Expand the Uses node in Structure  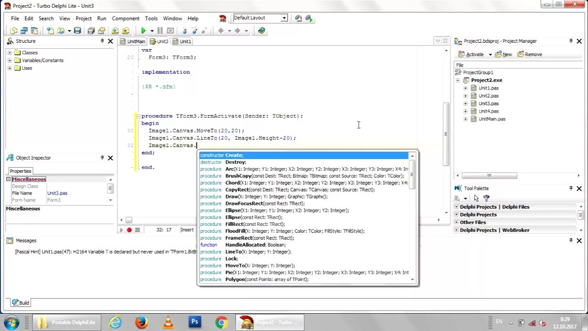pyautogui.click(x=10, y=68)
